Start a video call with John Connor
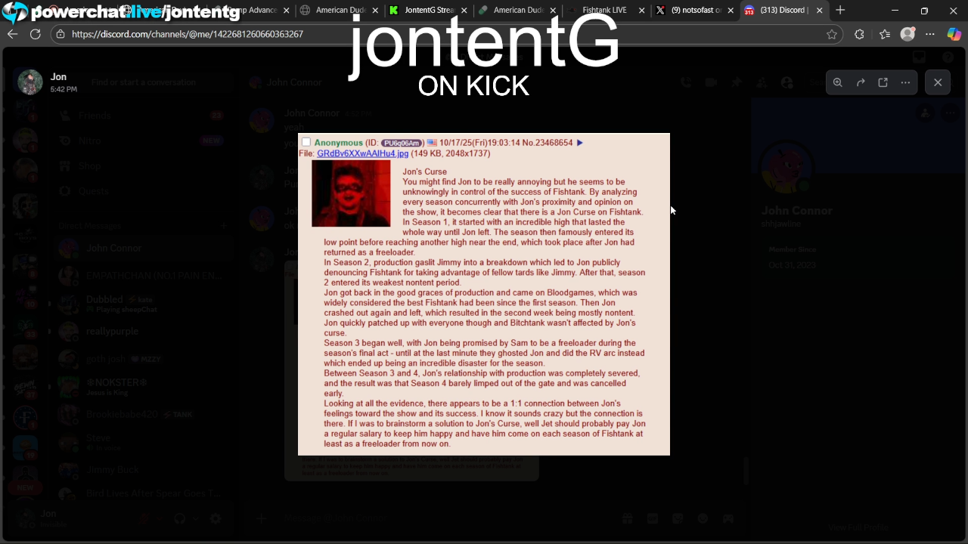Image resolution: width=968 pixels, height=544 pixels. pyautogui.click(x=711, y=82)
